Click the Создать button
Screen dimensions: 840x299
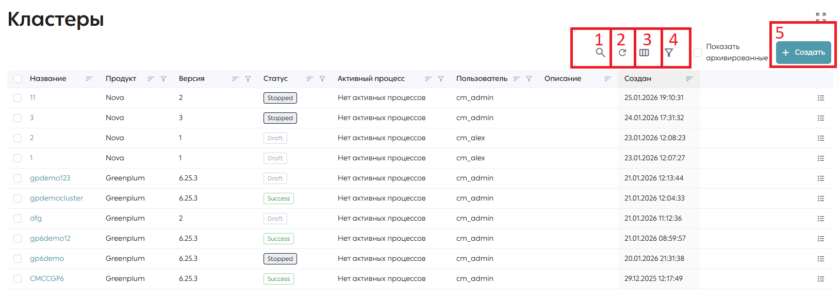[x=803, y=53]
